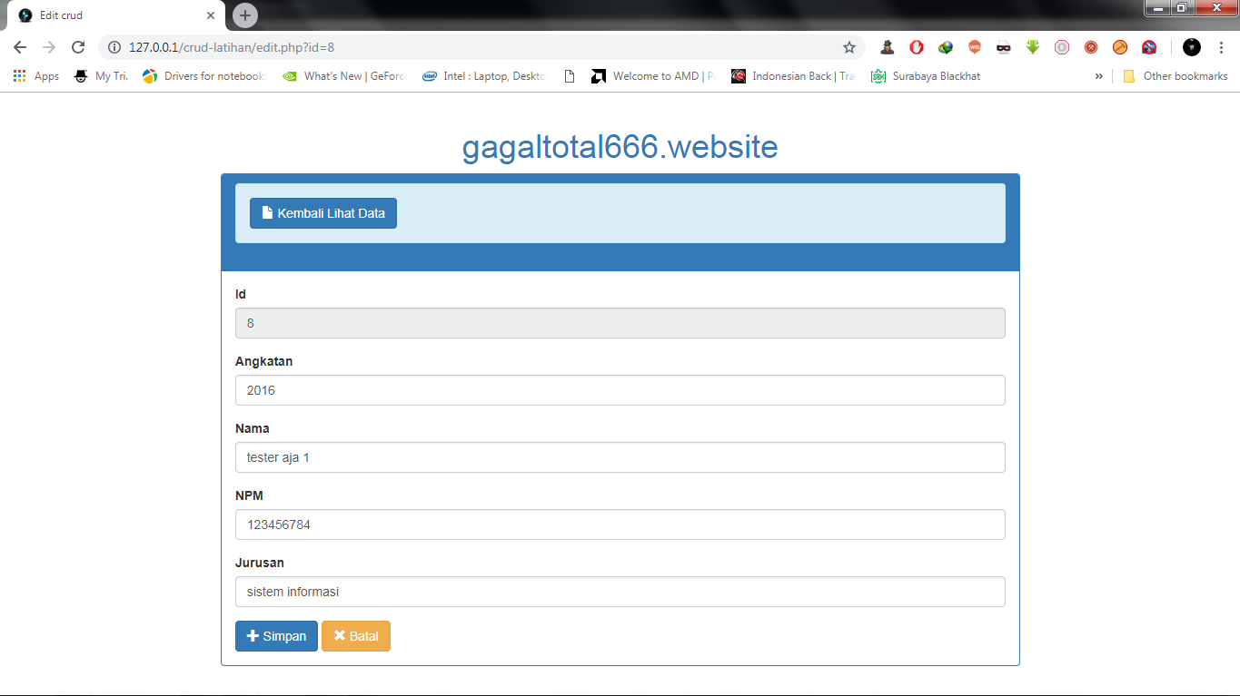
Task: Go back to the previous page
Action: click(x=20, y=47)
